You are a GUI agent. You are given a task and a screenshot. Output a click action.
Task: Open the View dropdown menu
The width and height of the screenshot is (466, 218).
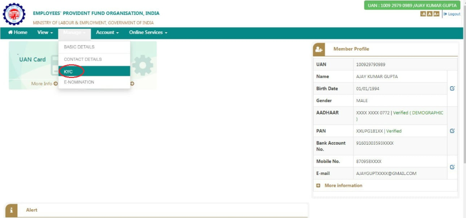tap(45, 32)
